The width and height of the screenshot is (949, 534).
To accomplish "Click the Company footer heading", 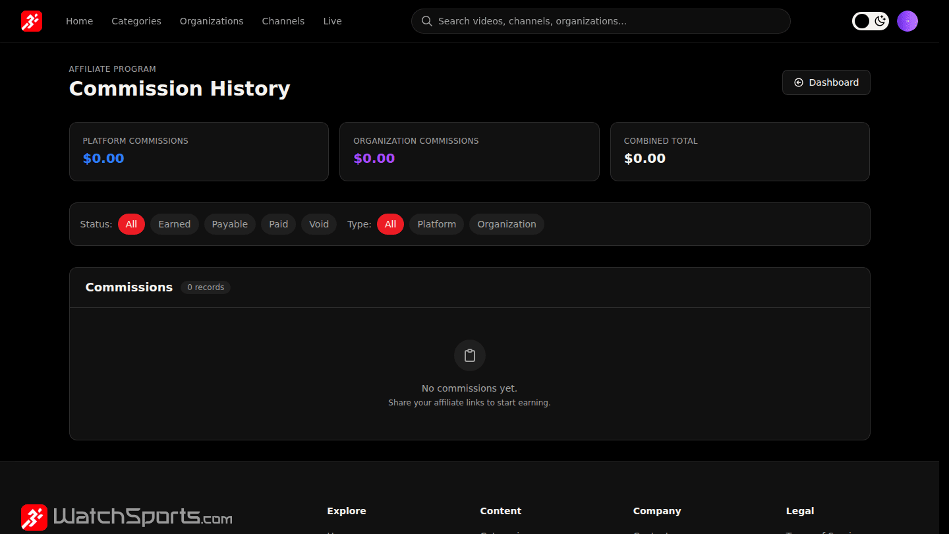I will [657, 511].
